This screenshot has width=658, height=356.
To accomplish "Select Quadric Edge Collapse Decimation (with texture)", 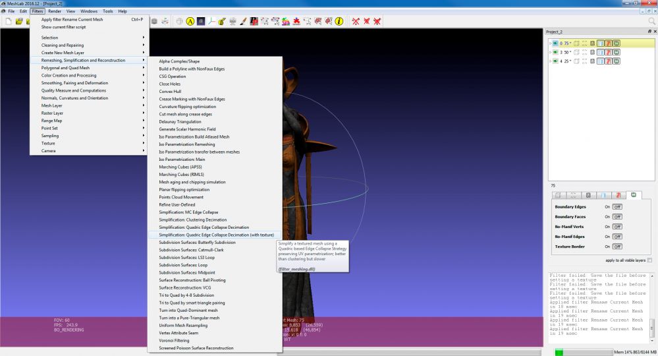I will [215, 235].
